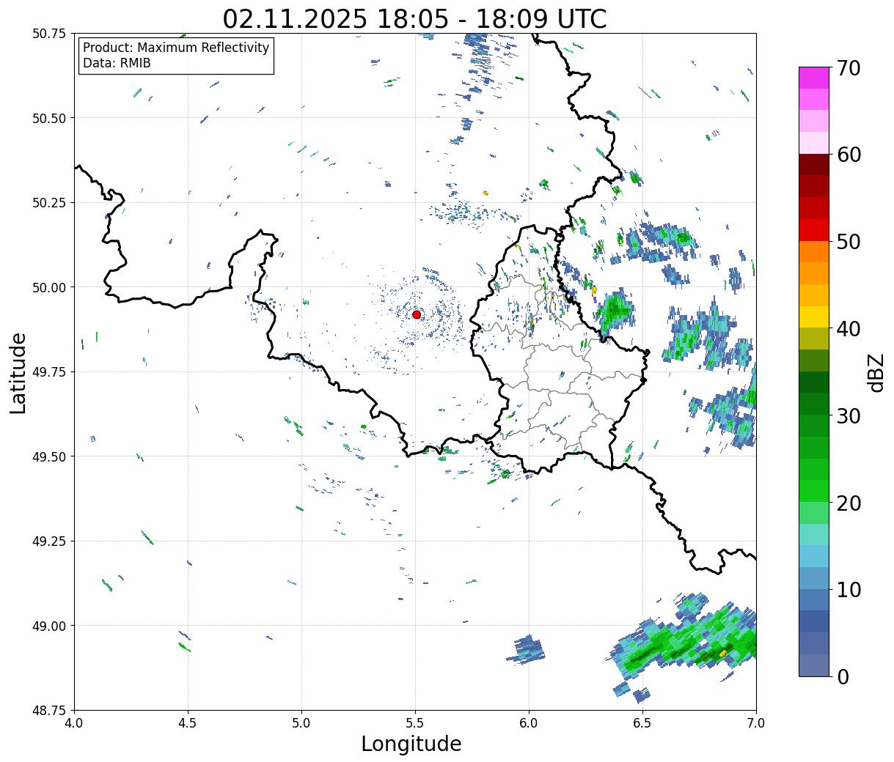Click the 5.5 longitude tick label

point(415,723)
